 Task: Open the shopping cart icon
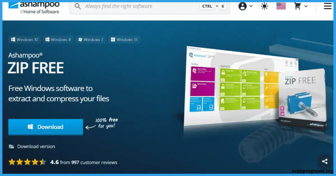click(x=298, y=6)
